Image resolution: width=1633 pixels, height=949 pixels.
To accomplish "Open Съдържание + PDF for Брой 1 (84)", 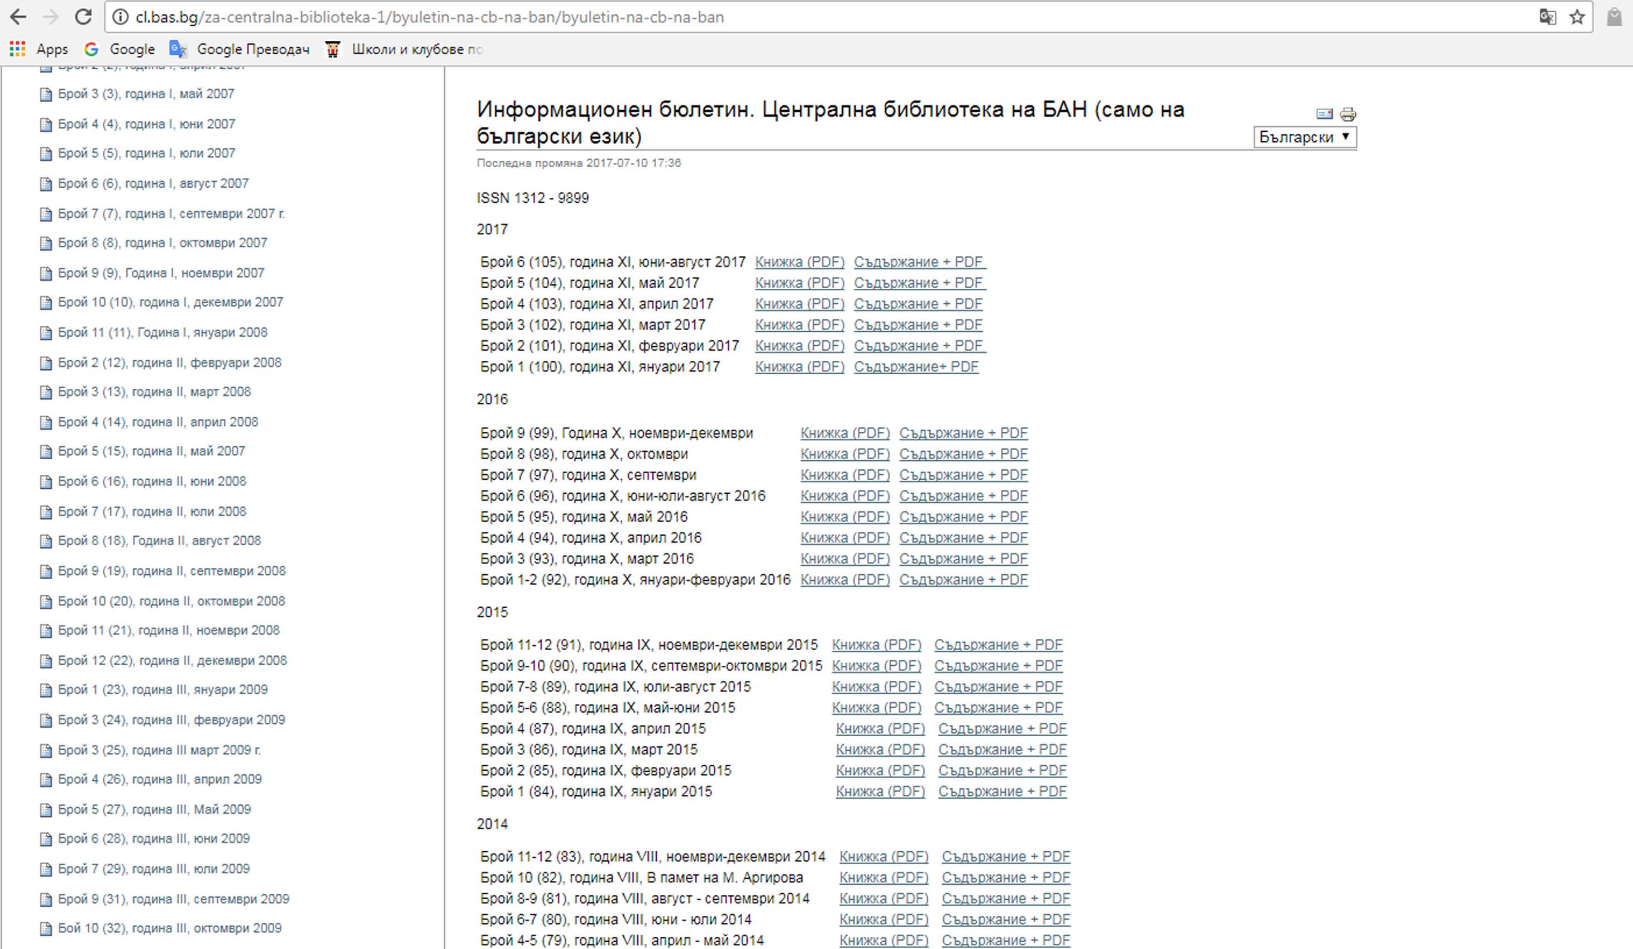I will pos(1002,791).
